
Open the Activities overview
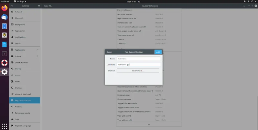[5, 2]
